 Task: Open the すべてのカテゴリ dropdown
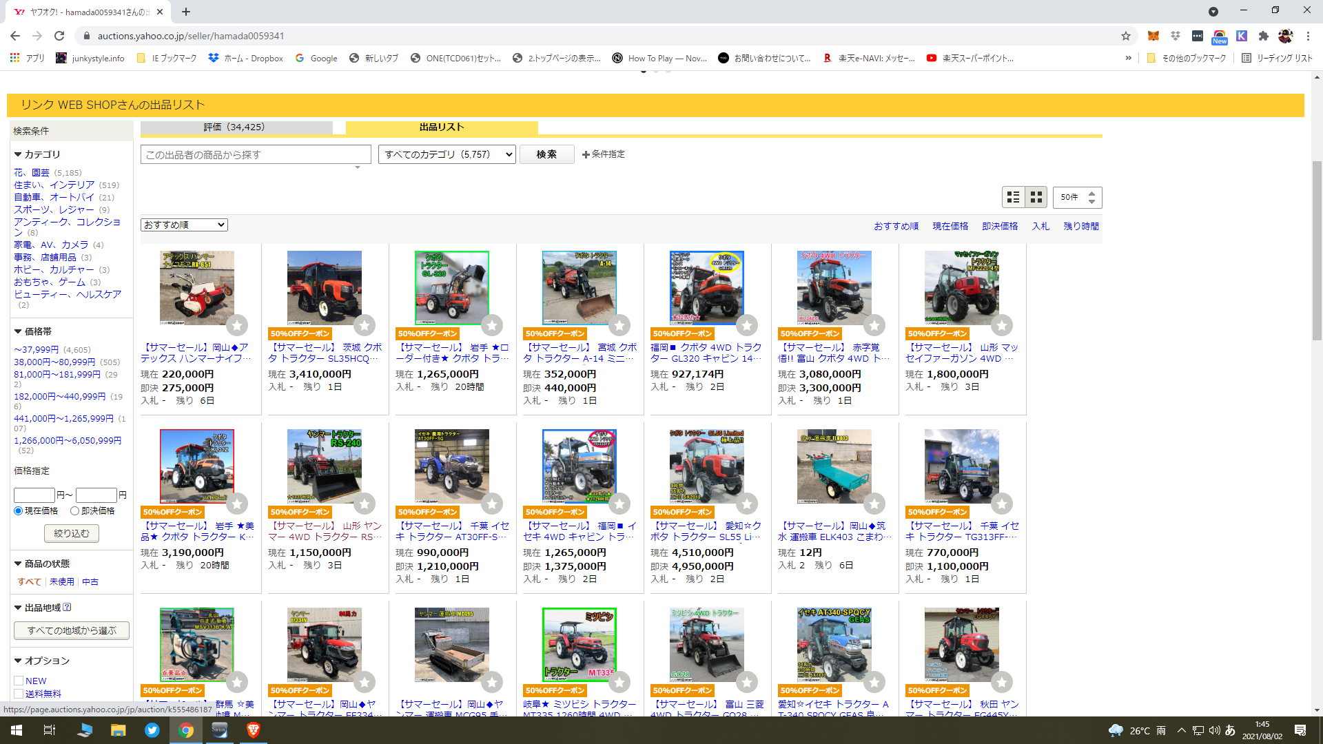pyautogui.click(x=447, y=154)
